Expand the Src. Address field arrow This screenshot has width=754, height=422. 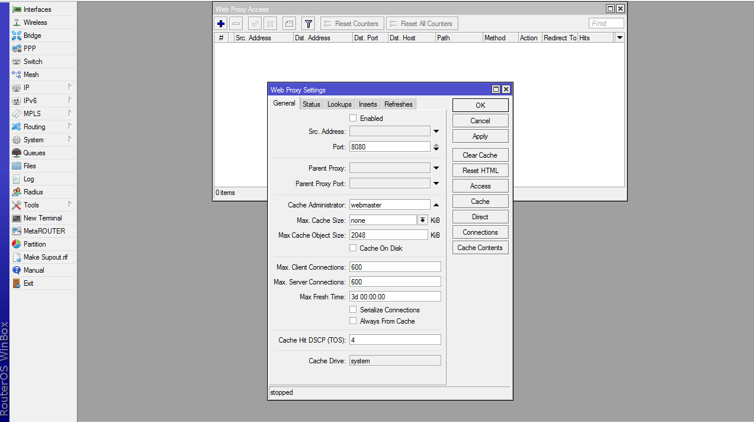(436, 132)
